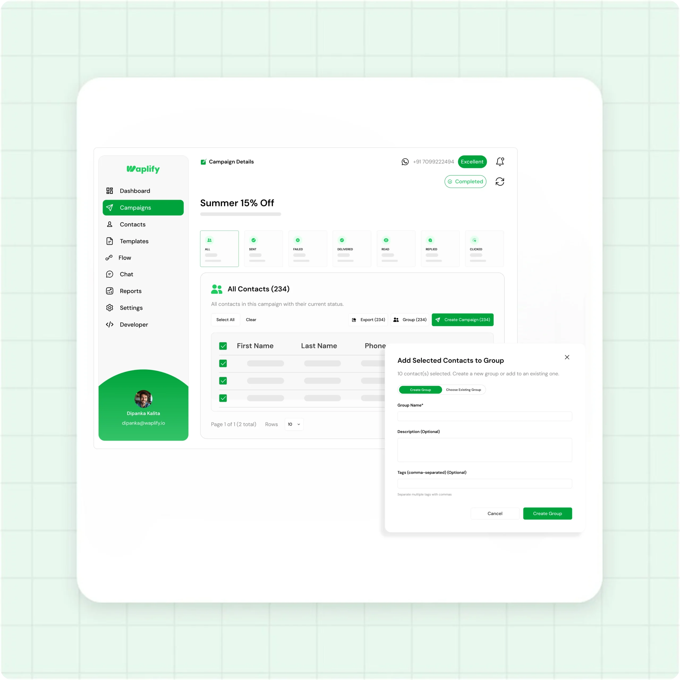
Task: Click the First Name column header
Action: point(255,346)
